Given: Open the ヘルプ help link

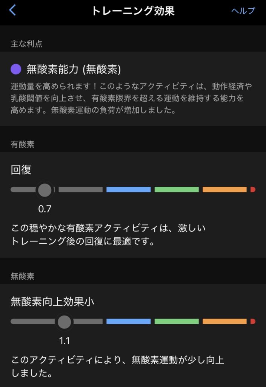Looking at the screenshot, I should (243, 11).
